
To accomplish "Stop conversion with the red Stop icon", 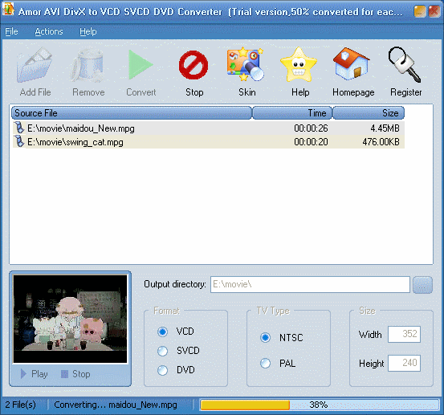I will coord(193,65).
